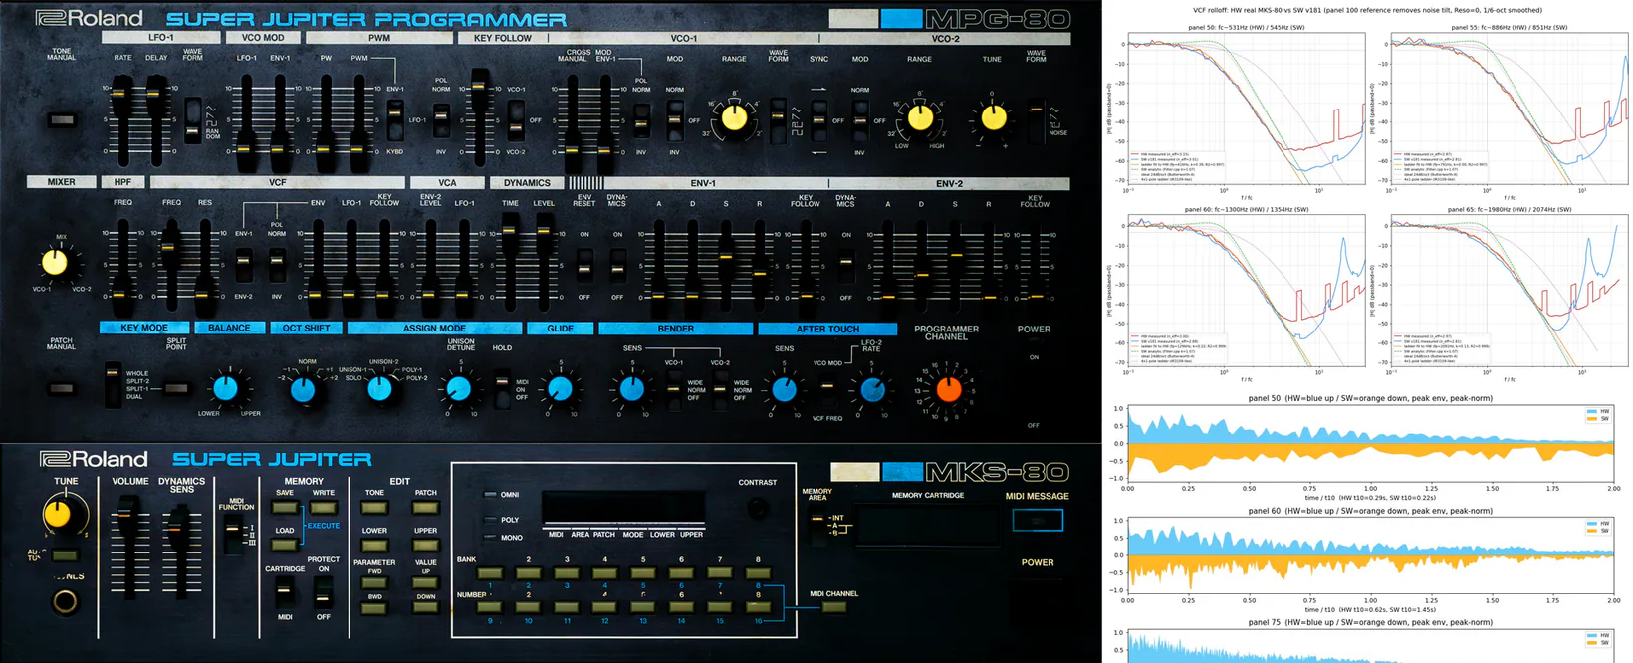Screen dimensions: 1633x663
Task: Turn the ASSIGN MODE selector knob
Action: (x=379, y=389)
